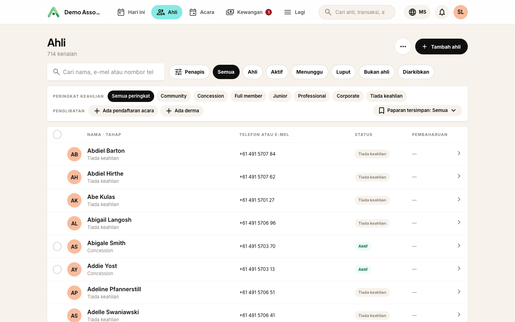Click the Tambah ahli button
Screen dimensions: 515x322
(x=441, y=47)
